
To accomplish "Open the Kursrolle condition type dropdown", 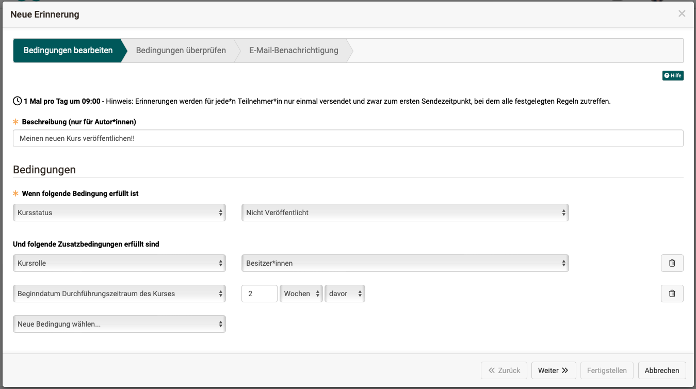I will point(119,263).
